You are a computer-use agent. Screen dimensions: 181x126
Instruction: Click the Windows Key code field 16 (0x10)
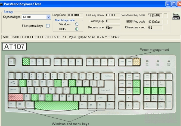(155, 15)
